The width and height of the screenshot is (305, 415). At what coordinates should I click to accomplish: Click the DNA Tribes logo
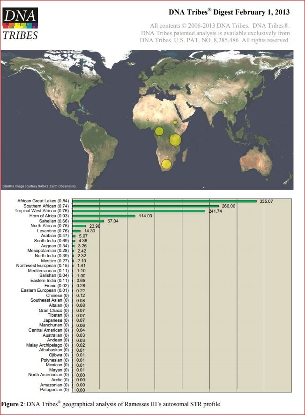[x=20, y=23]
